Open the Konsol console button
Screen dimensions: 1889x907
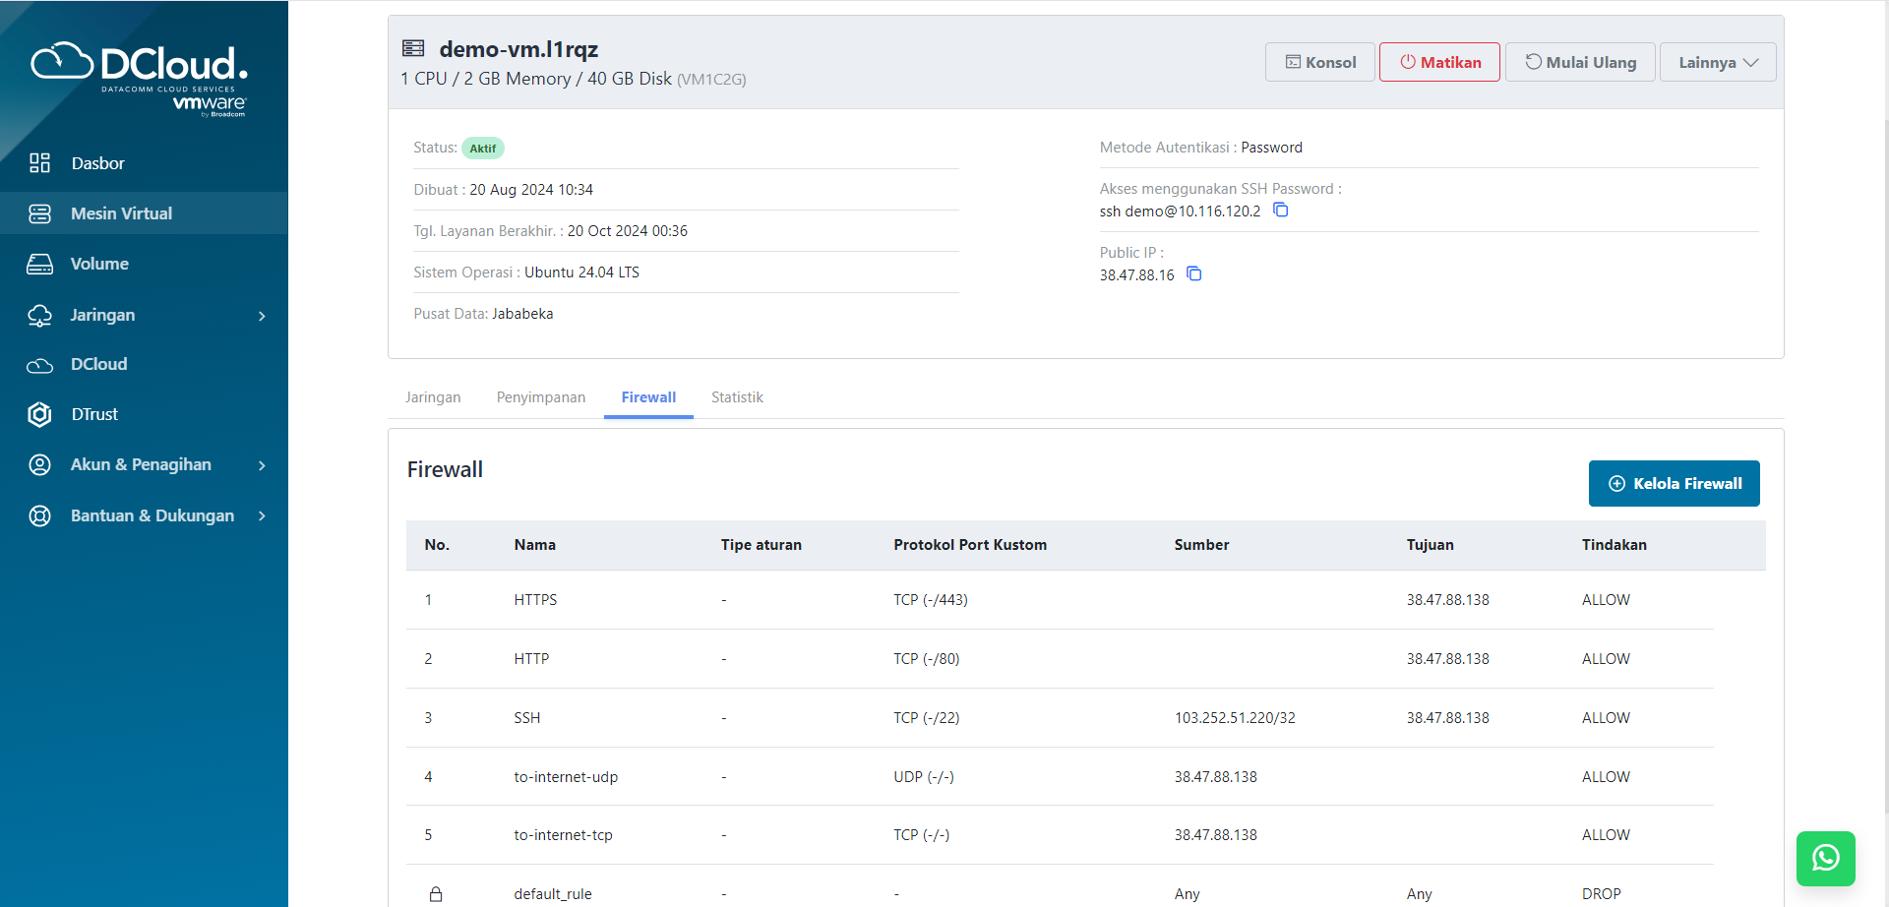coord(1319,62)
